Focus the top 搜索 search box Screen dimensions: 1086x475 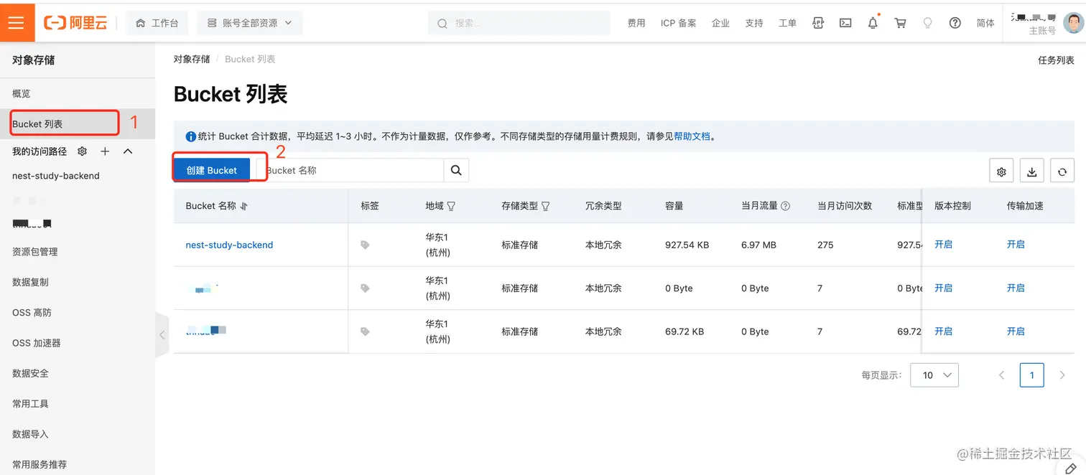[x=519, y=23]
